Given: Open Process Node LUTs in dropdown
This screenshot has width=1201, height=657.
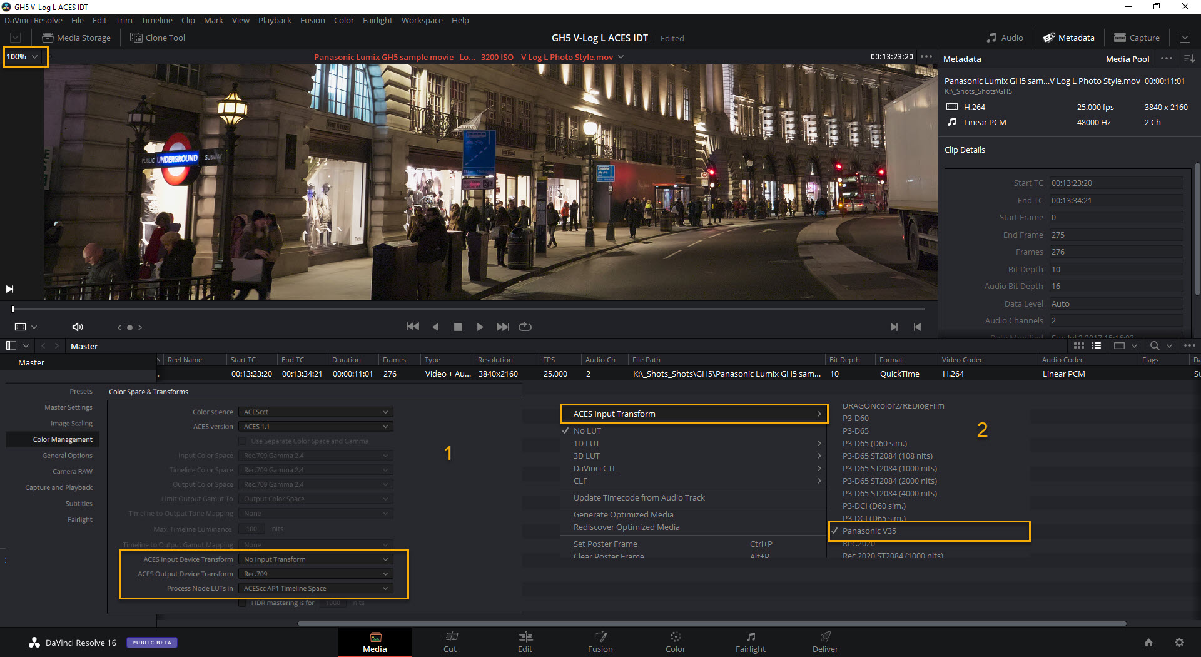Looking at the screenshot, I should (x=316, y=588).
